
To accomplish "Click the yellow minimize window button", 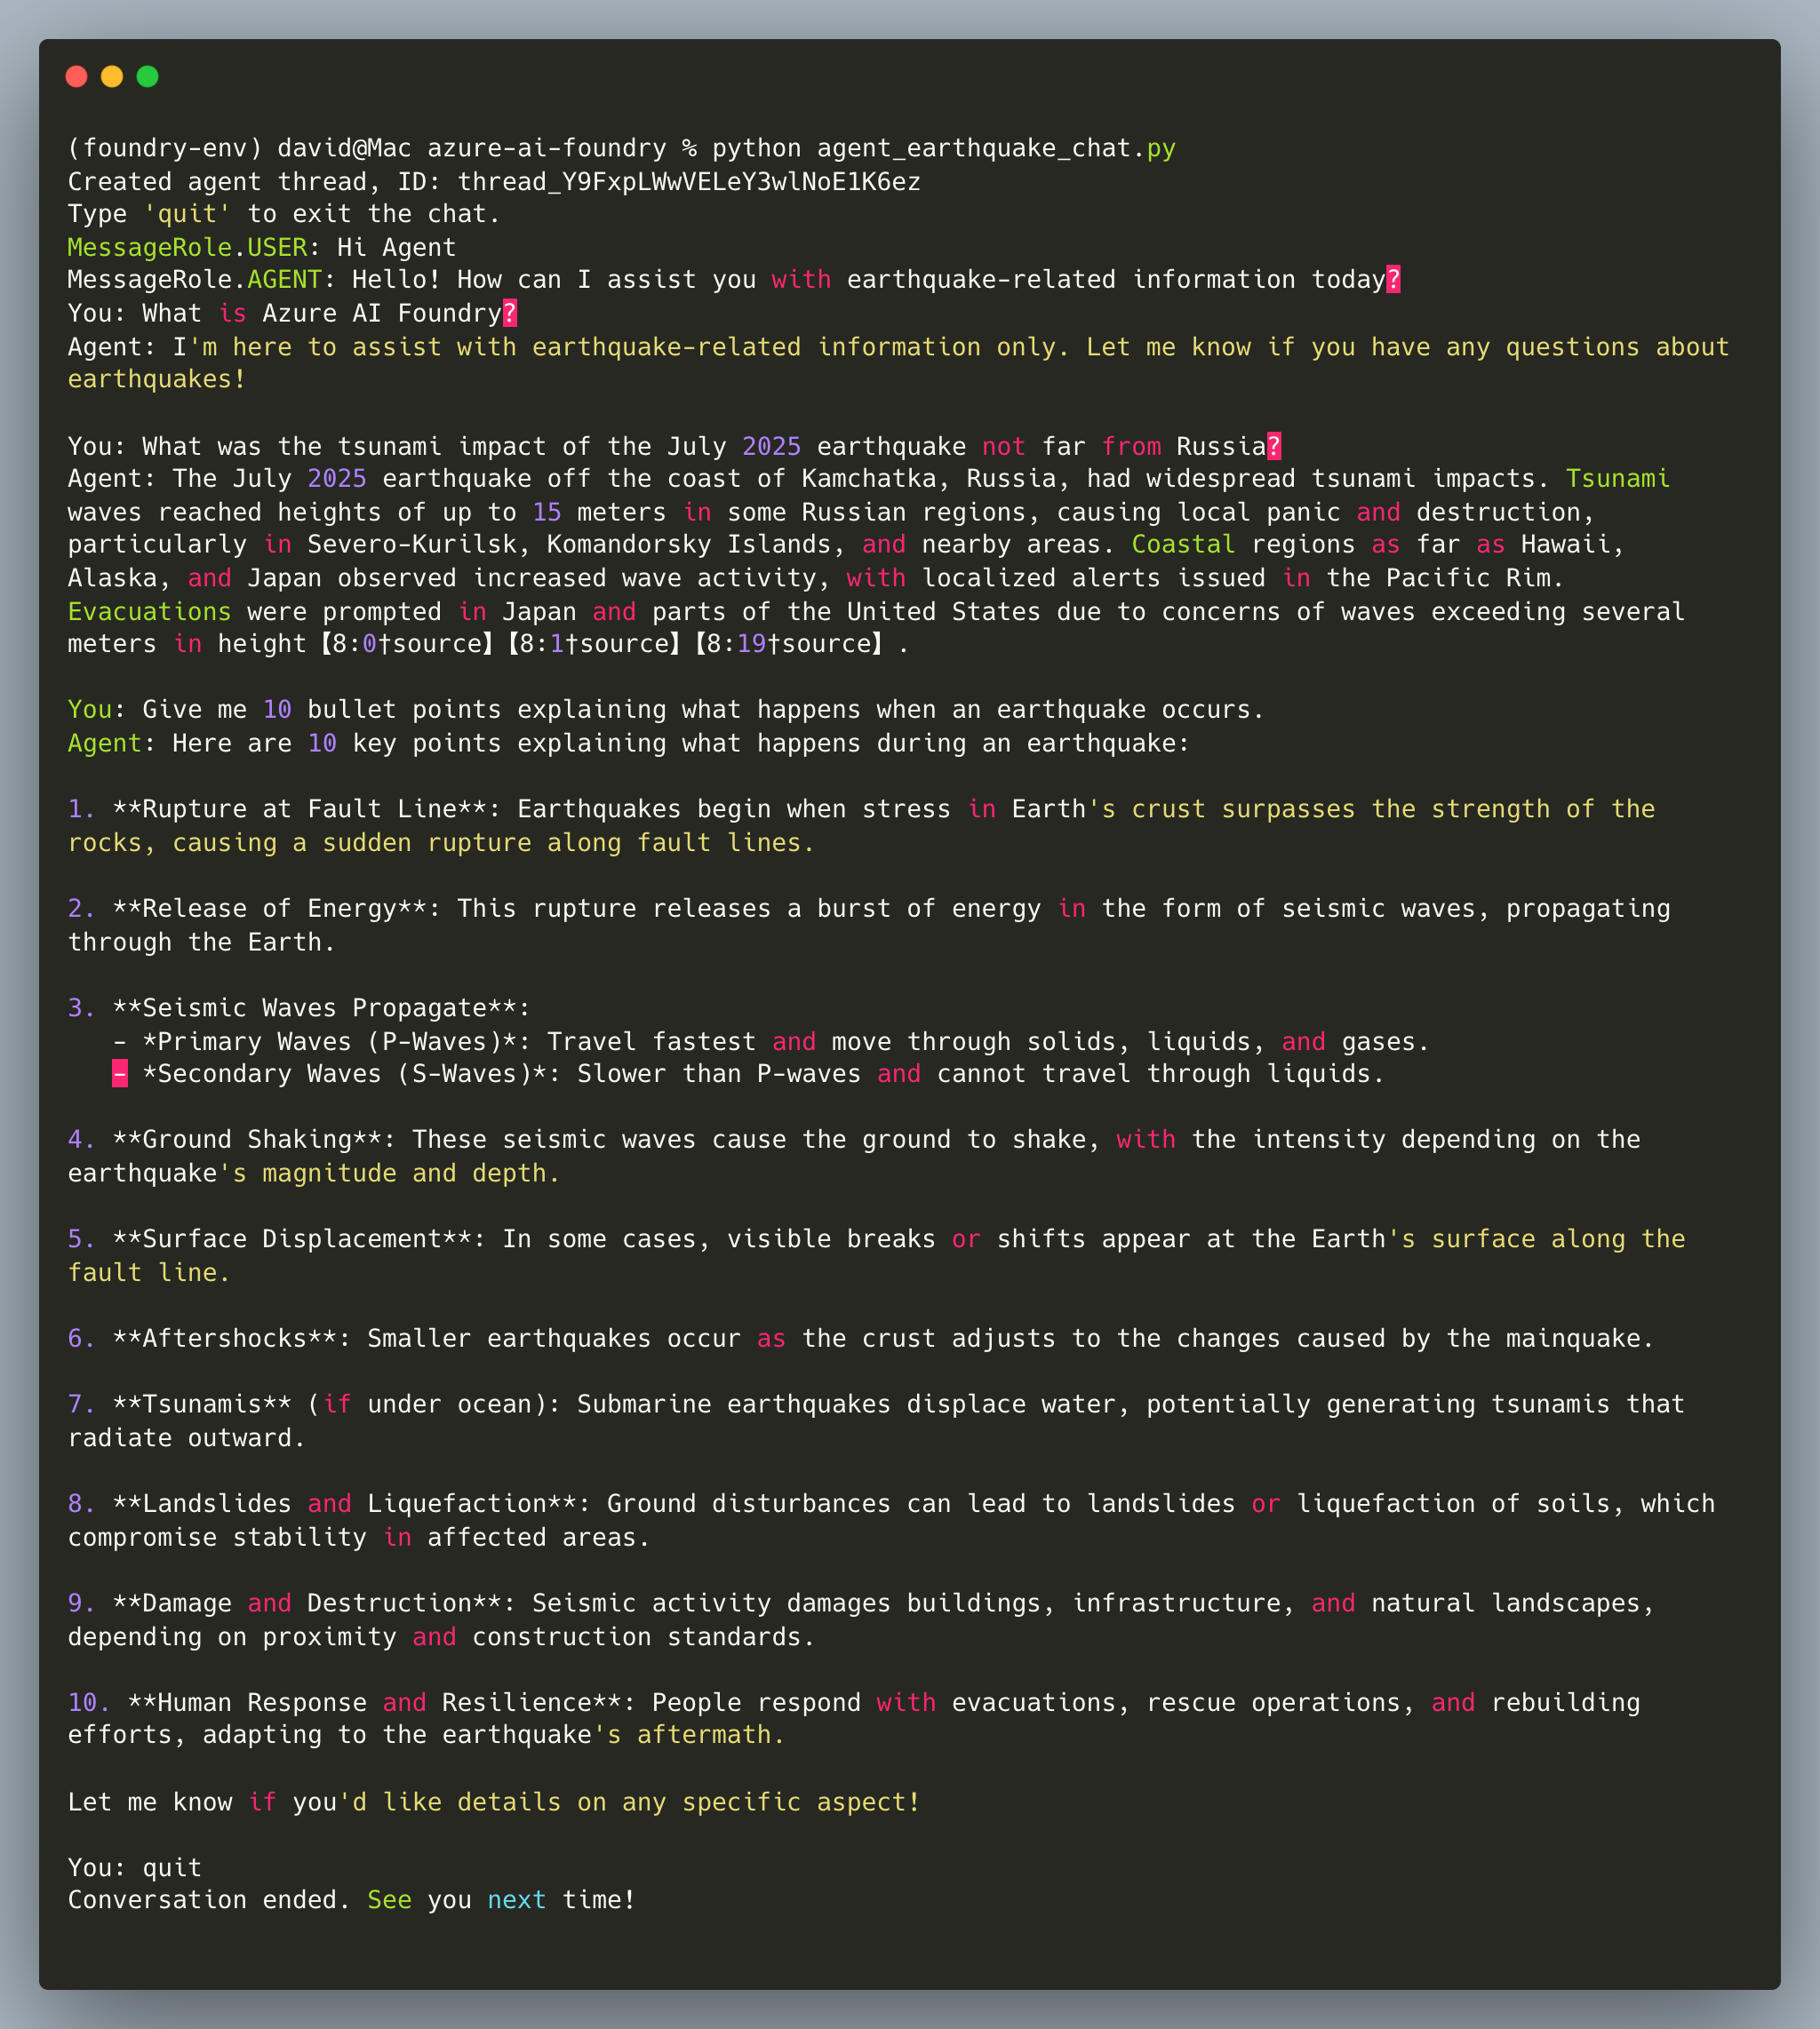I will click(x=112, y=77).
